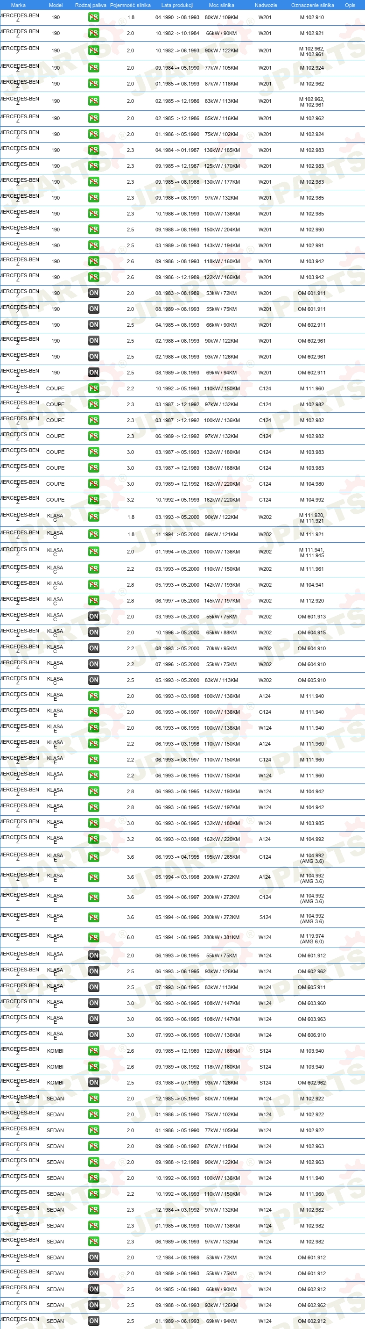Select engine code cell OM 606.910
The height and width of the screenshot is (1329, 365).
311,1035
